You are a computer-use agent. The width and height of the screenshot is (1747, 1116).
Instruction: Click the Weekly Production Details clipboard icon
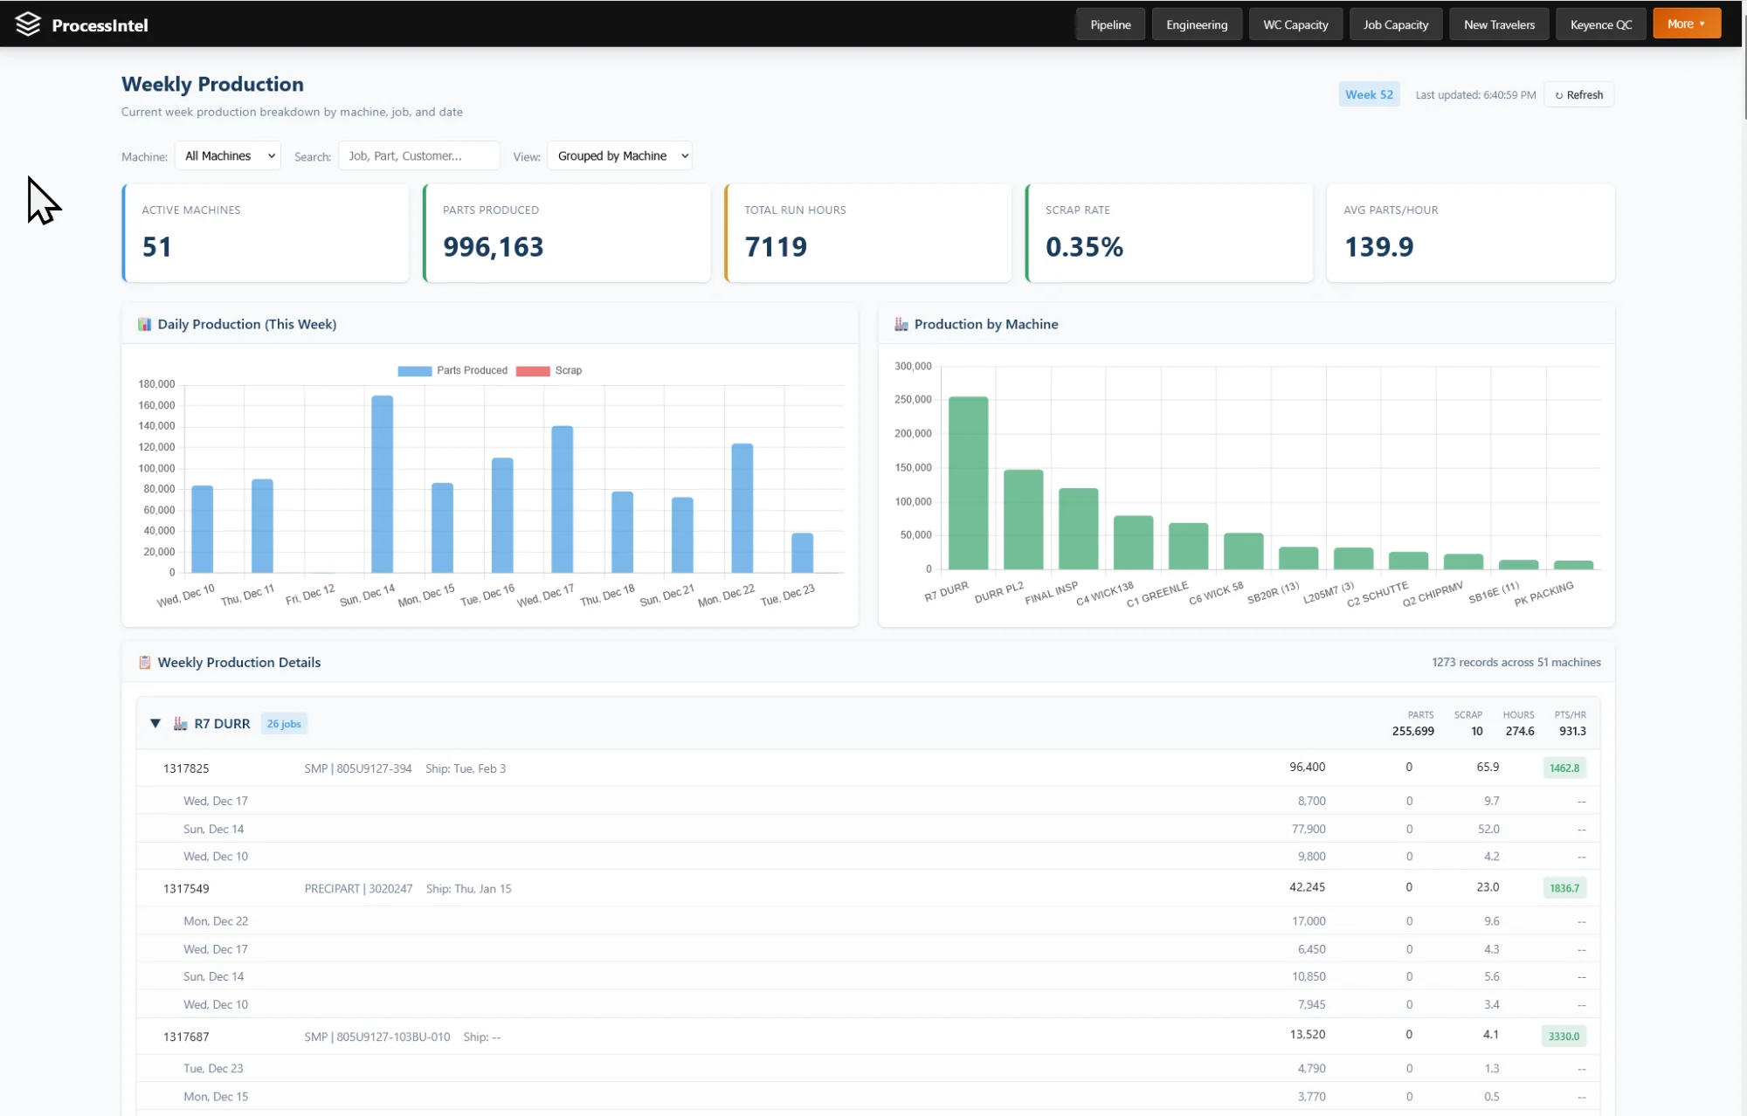[144, 662]
